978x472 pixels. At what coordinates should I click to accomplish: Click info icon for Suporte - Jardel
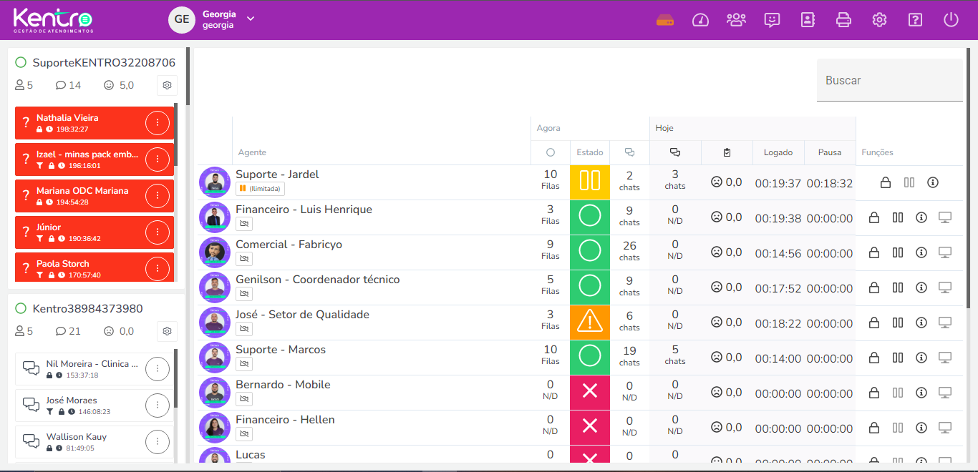click(x=933, y=183)
